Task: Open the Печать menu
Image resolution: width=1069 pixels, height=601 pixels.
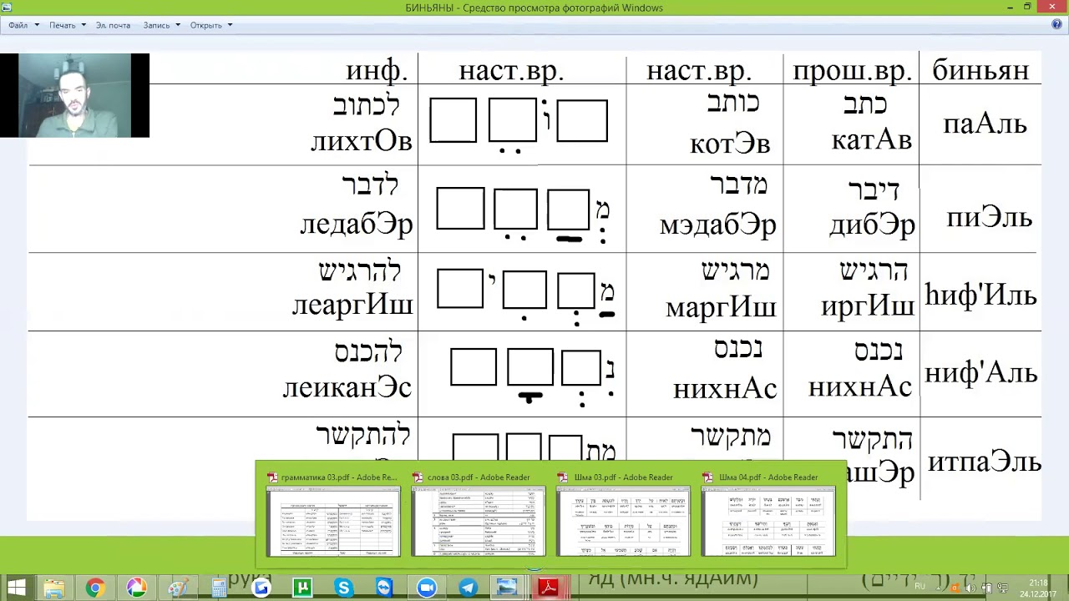Action: (67, 25)
